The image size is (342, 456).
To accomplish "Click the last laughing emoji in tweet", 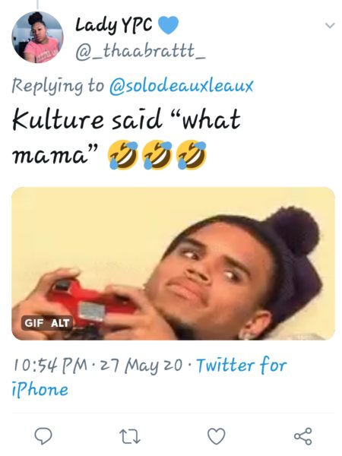I will [x=192, y=154].
